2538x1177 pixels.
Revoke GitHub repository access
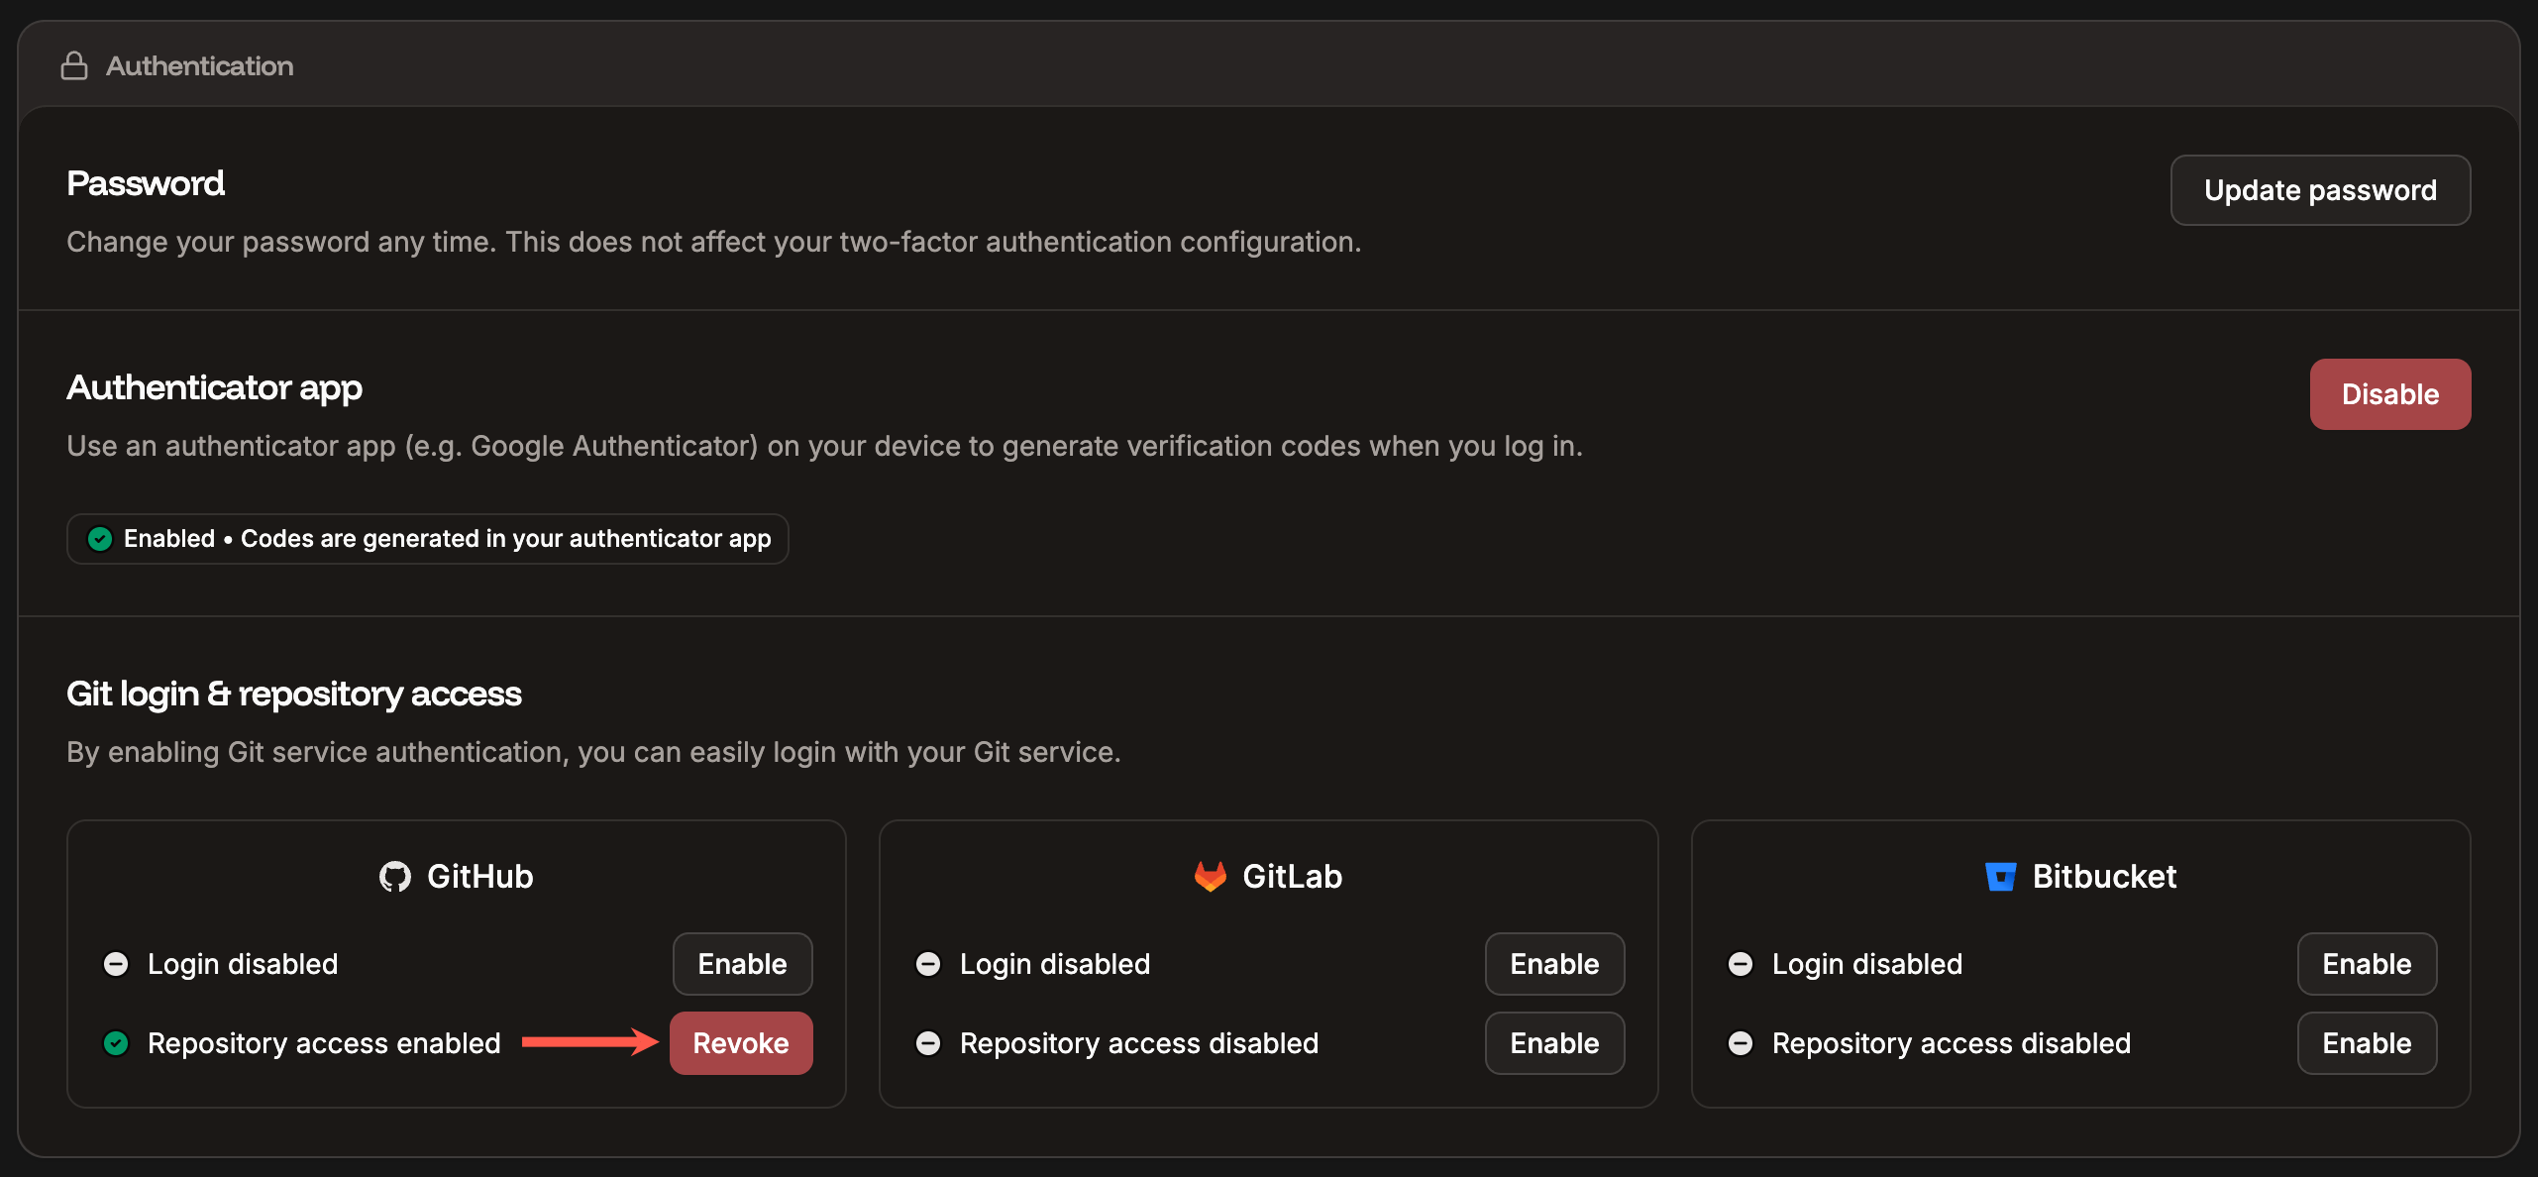tap(741, 1042)
